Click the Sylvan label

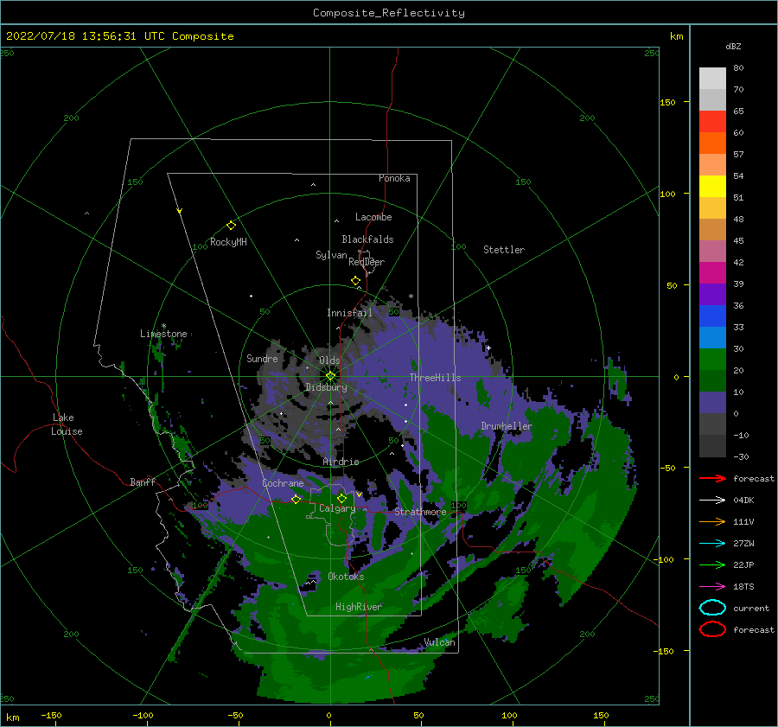pyautogui.click(x=331, y=255)
